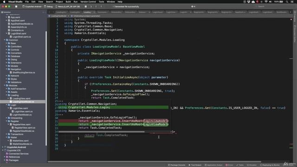Select App.xaml in the solution tree

pos(15,17)
